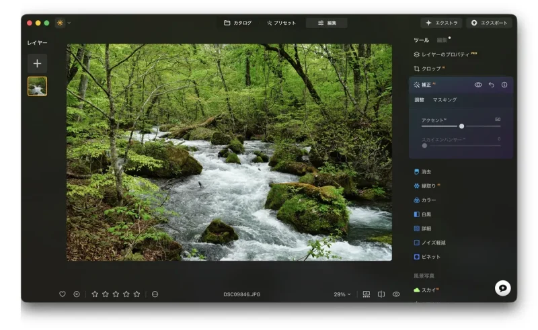This screenshot has height=330, width=538.
Task: Toggle the preview eye in the bottom bar
Action: pyautogui.click(x=396, y=294)
